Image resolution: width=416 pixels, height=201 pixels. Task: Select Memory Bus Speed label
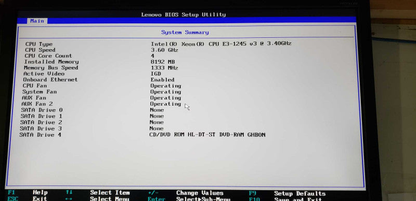tap(51, 68)
